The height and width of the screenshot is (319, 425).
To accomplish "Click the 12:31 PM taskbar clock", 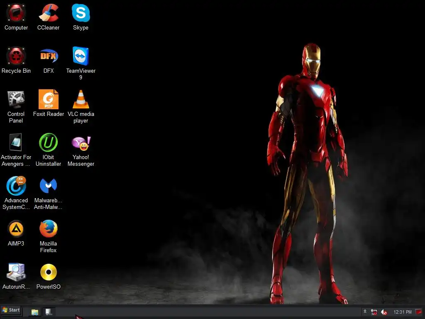I will (x=403, y=312).
